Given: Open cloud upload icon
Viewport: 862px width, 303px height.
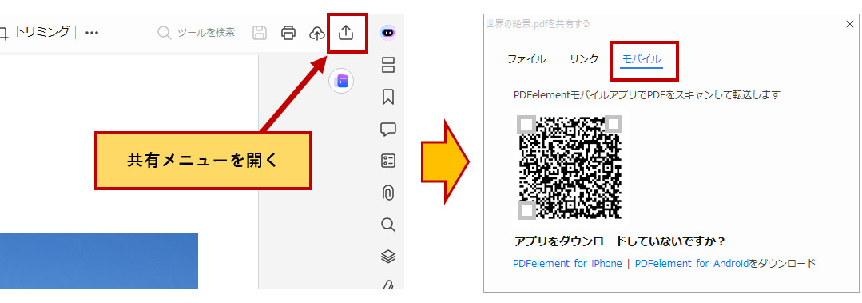Looking at the screenshot, I should pyautogui.click(x=317, y=33).
